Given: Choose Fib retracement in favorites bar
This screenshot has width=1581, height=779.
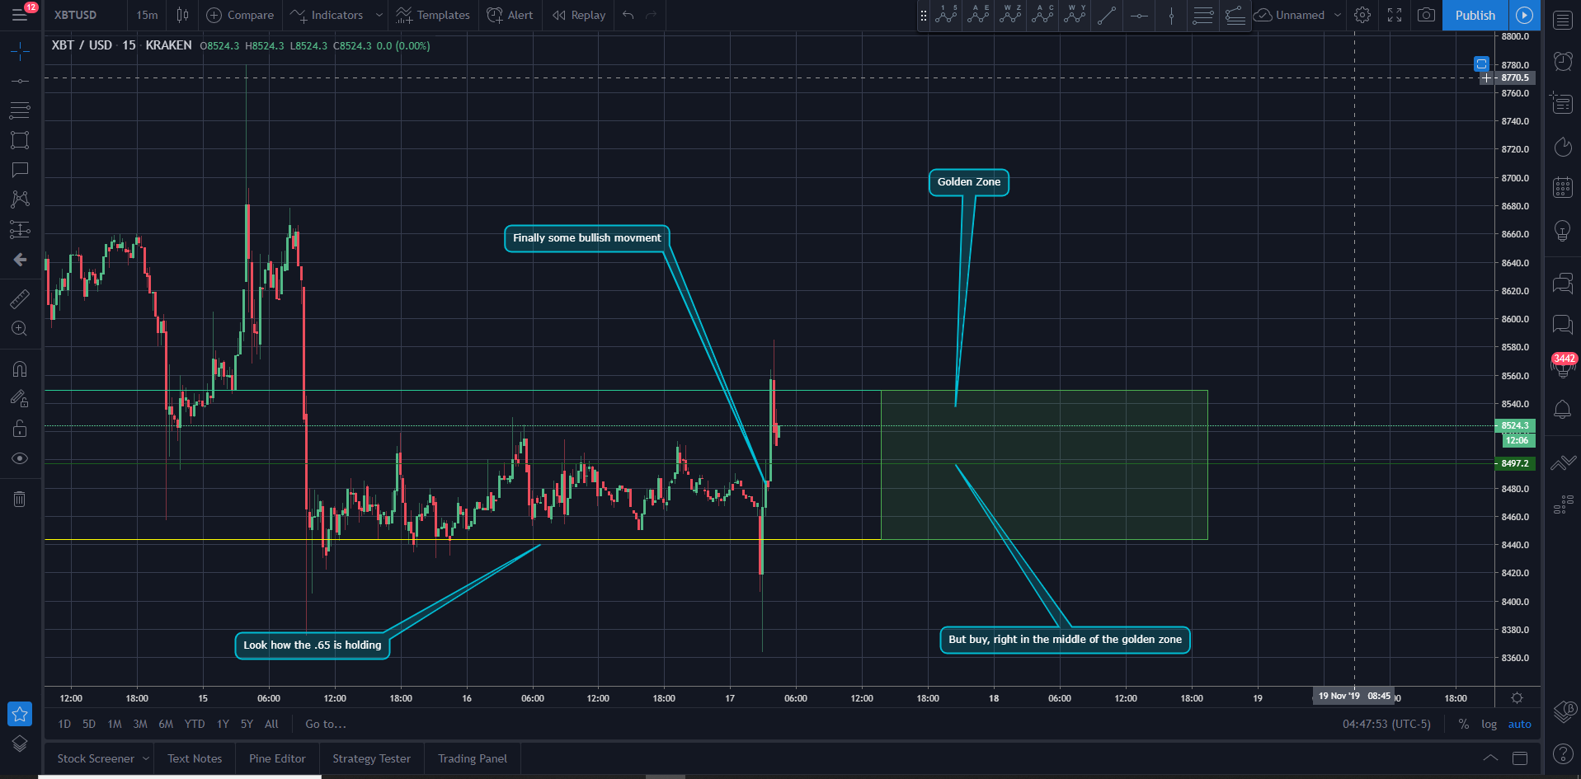Looking at the screenshot, I should point(1203,15).
